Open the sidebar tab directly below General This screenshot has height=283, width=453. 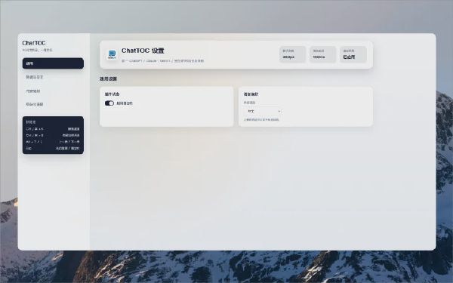pos(53,77)
